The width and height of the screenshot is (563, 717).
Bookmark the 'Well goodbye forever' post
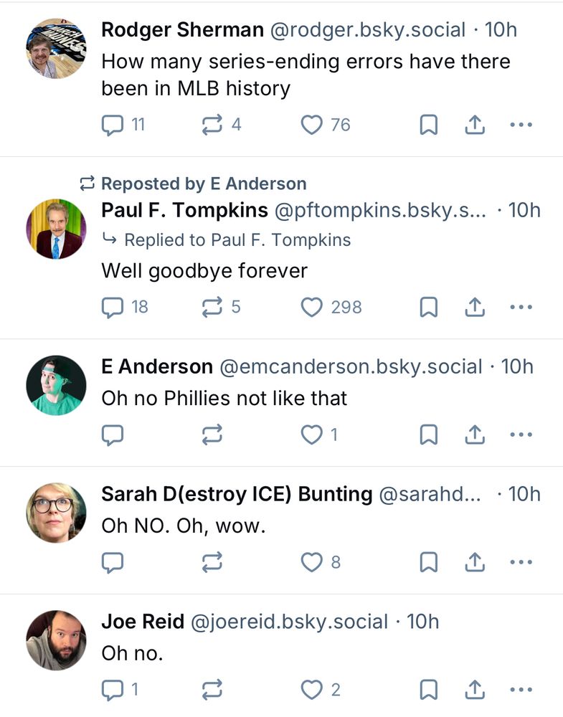428,307
